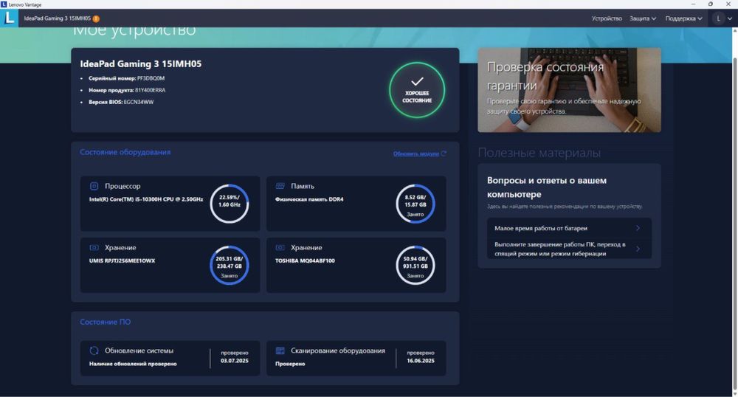This screenshot has height=397, width=738.
Task: Click the Физическая память DDR4 text
Action: 309,199
